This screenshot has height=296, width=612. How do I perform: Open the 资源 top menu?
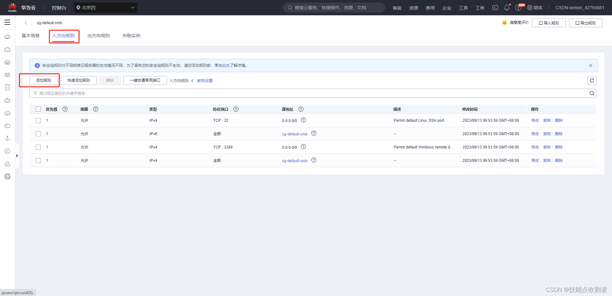[x=414, y=8]
